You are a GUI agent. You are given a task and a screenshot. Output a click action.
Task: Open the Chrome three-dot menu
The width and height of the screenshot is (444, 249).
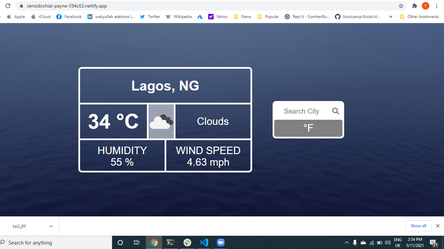437,6
